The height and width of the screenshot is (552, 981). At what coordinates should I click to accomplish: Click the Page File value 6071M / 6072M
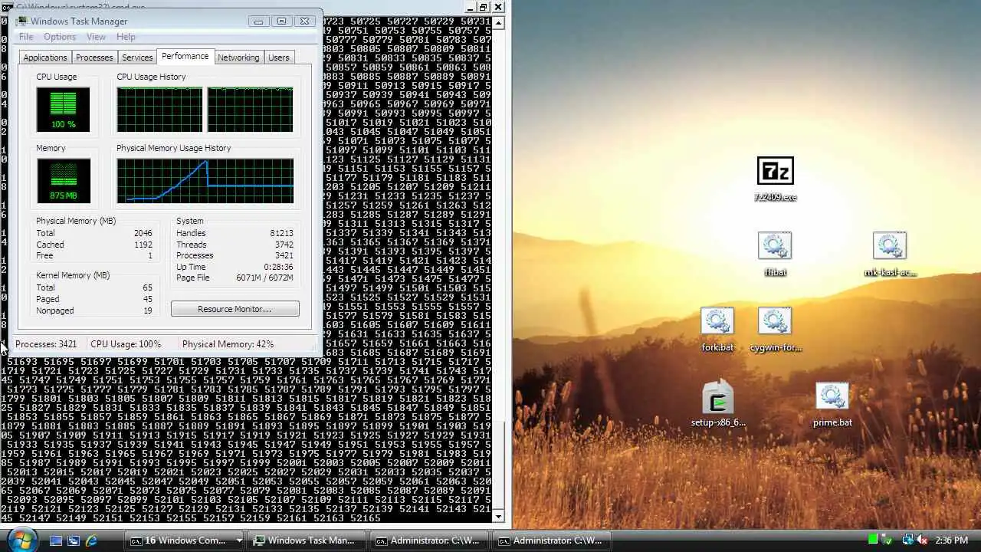click(x=264, y=278)
